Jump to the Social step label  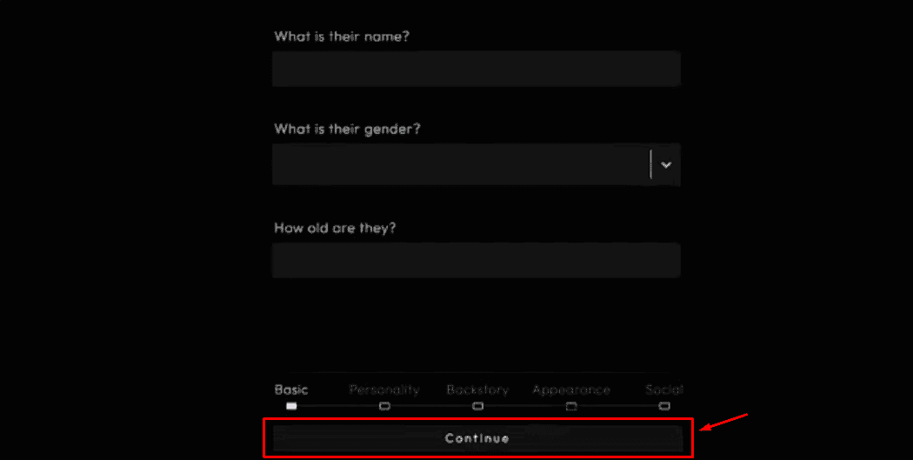tap(664, 390)
